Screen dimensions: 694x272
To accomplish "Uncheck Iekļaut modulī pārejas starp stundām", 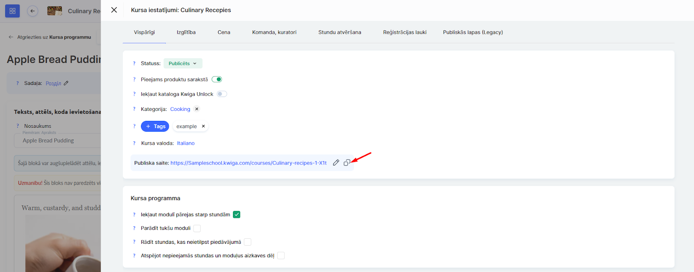I will pyautogui.click(x=236, y=214).
